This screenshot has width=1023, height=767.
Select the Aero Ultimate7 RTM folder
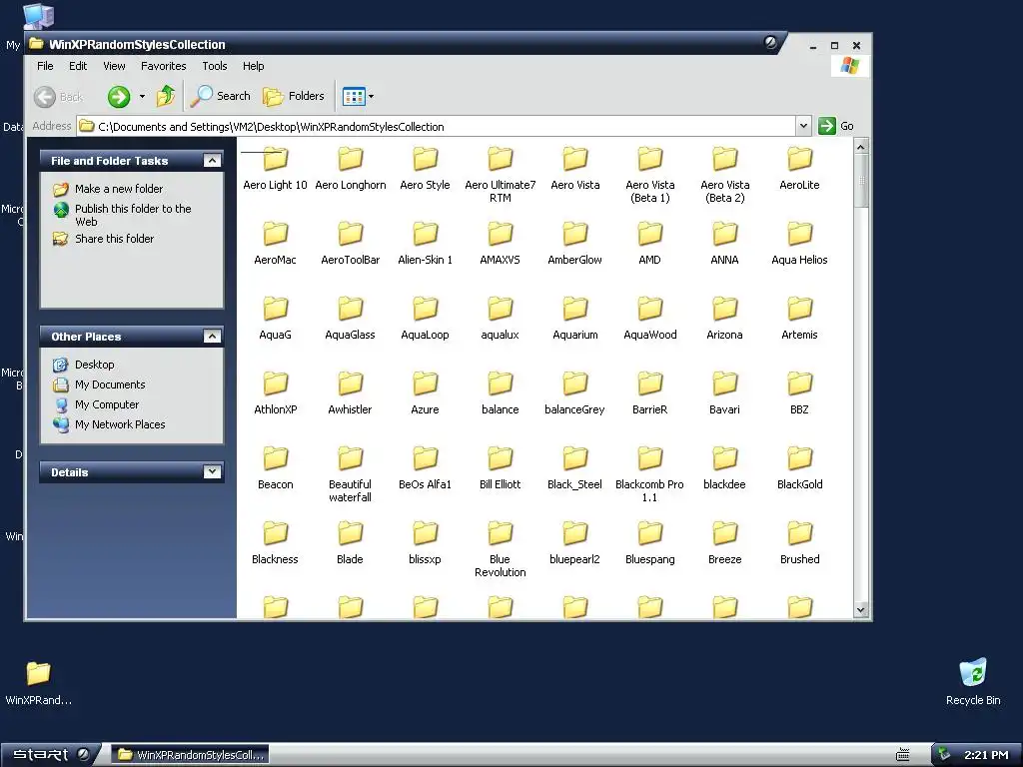pos(501,175)
